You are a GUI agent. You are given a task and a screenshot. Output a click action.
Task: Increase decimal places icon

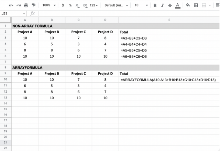[85, 5]
